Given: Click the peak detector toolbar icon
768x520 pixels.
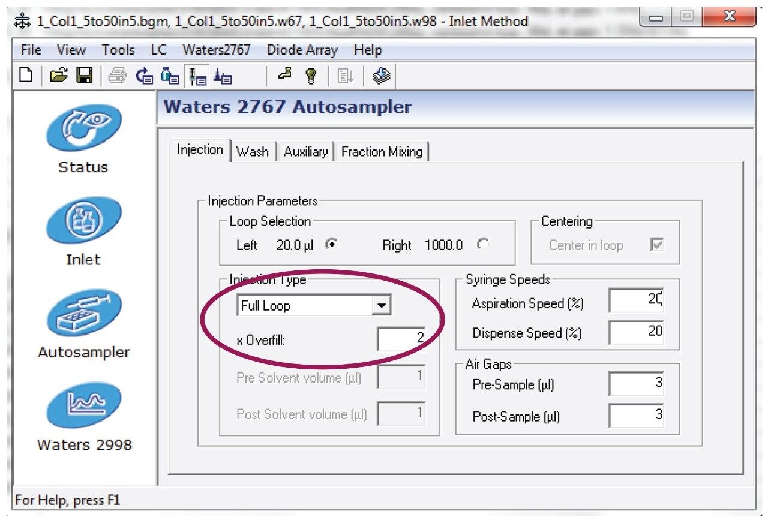Looking at the screenshot, I should pos(223,76).
